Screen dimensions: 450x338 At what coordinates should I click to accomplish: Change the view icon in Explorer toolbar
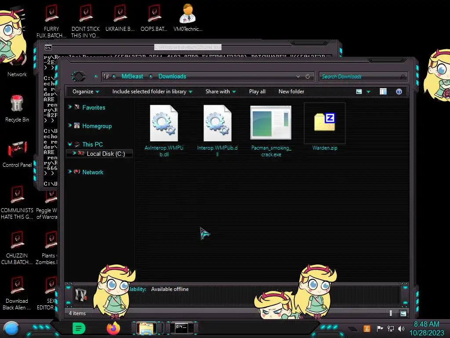coord(359,92)
